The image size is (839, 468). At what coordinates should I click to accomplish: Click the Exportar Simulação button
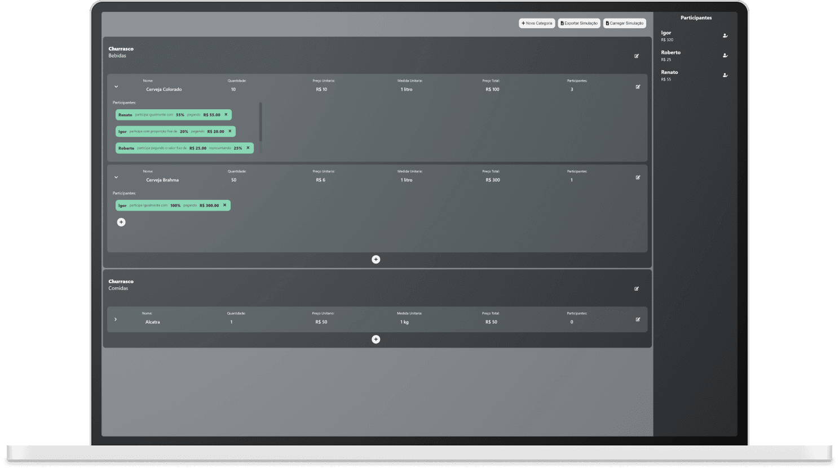click(579, 23)
